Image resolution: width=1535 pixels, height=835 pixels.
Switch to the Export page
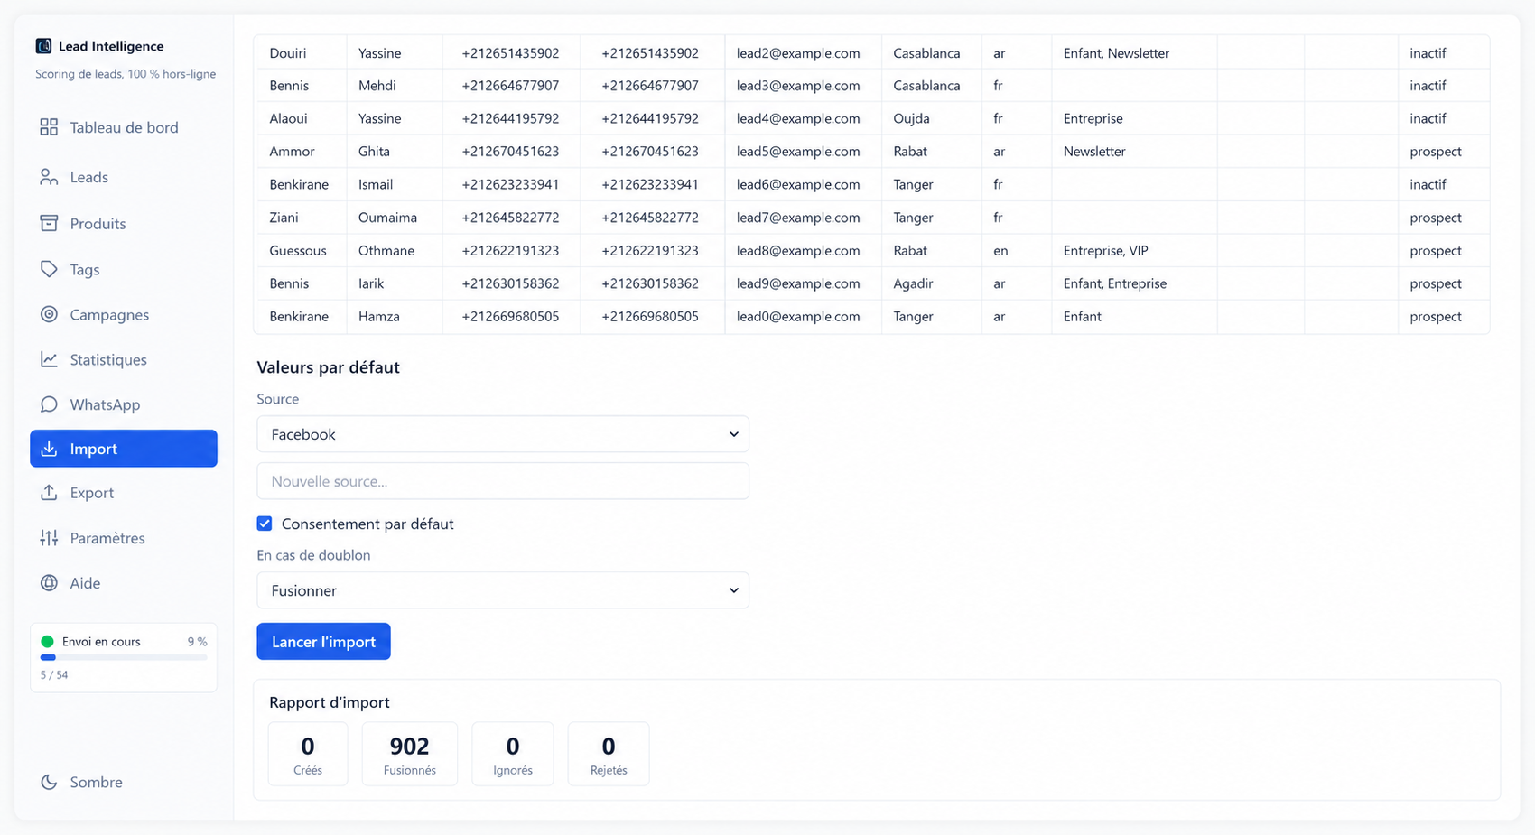pos(124,493)
